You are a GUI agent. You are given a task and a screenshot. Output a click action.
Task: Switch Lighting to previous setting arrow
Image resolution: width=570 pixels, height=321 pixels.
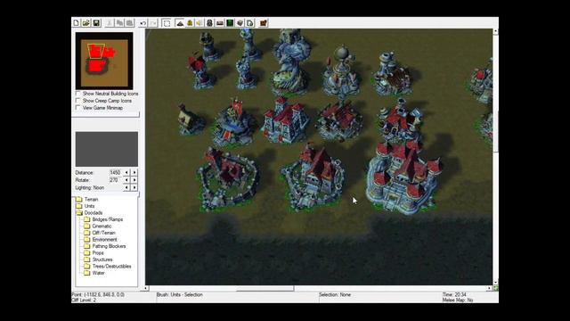coord(126,187)
